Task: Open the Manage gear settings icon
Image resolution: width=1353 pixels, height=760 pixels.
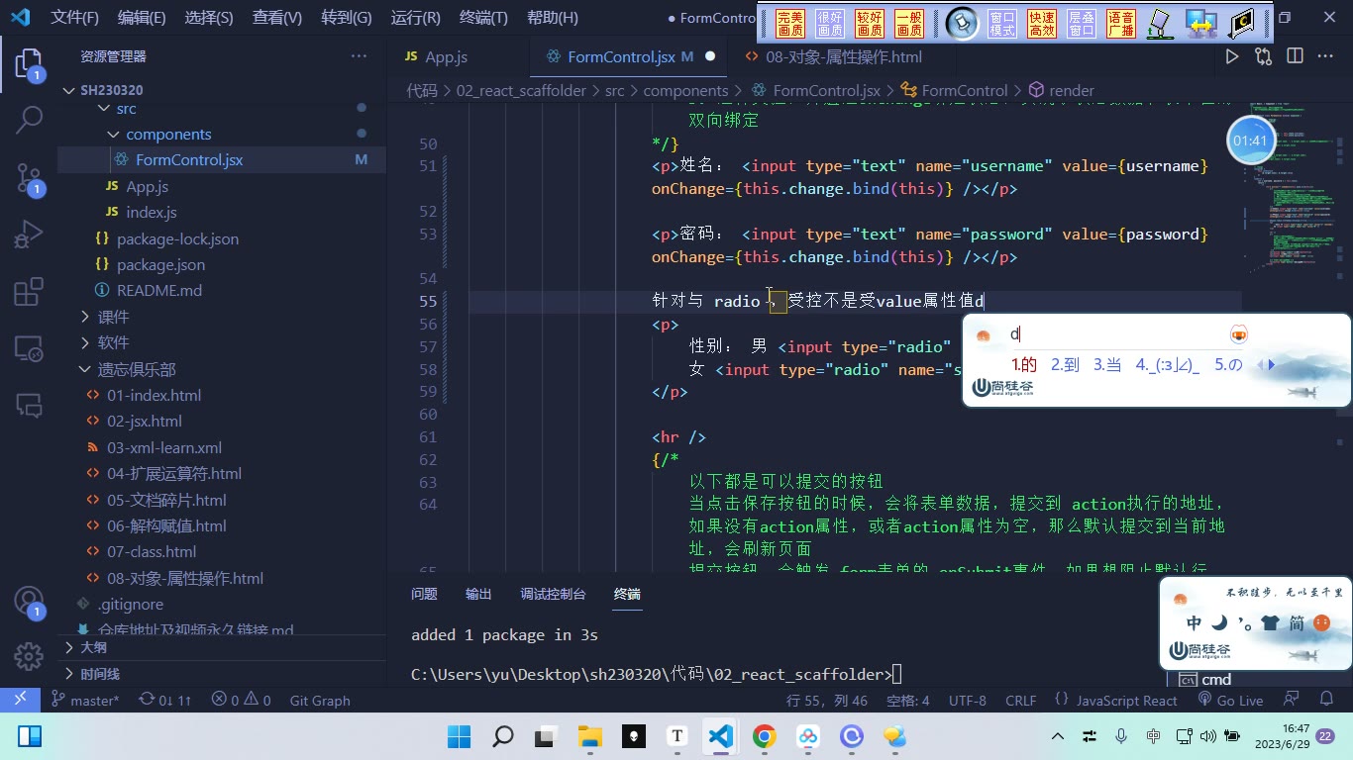Action: [x=29, y=656]
